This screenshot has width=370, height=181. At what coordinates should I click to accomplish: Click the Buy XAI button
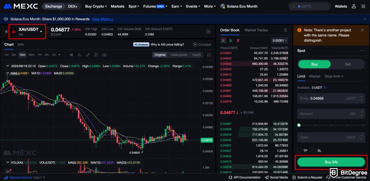(x=331, y=162)
